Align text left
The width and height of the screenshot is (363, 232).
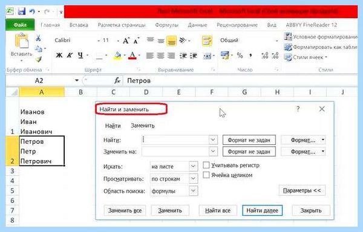pos(150,56)
